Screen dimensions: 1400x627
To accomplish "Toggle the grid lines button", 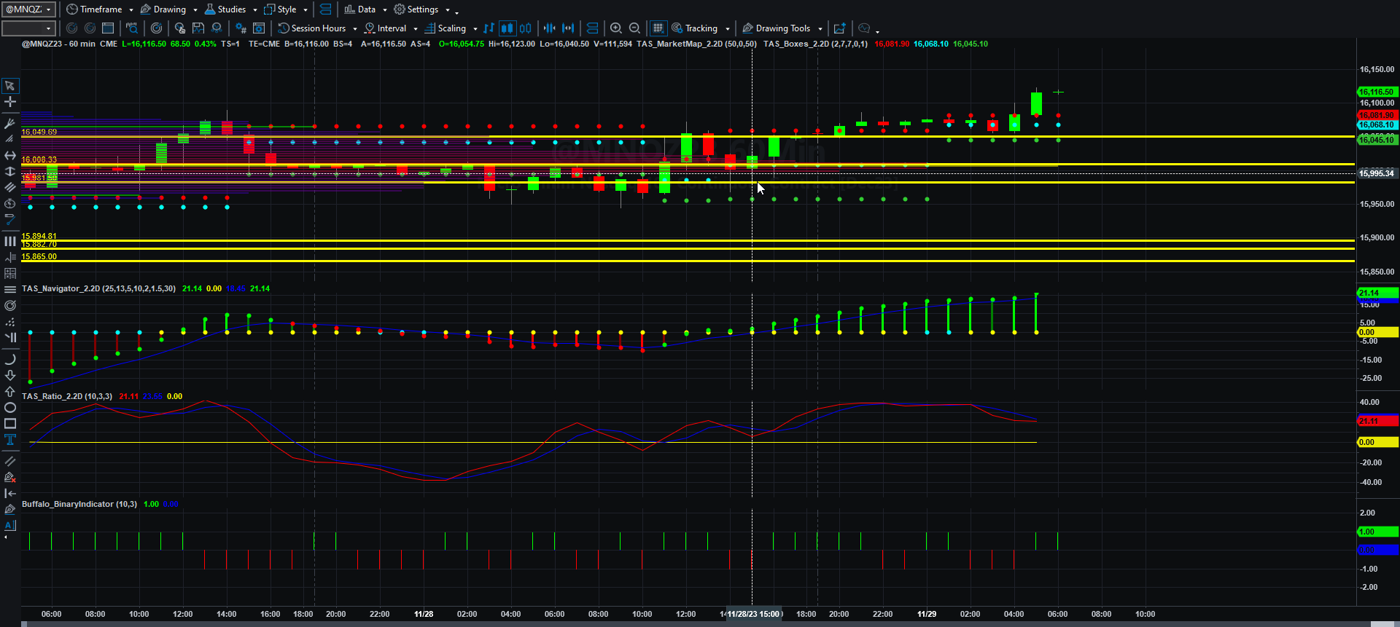I will coord(658,28).
